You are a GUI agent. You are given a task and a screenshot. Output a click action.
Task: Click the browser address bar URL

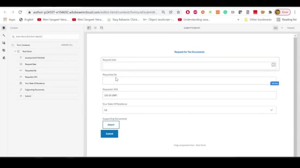tap(95, 12)
